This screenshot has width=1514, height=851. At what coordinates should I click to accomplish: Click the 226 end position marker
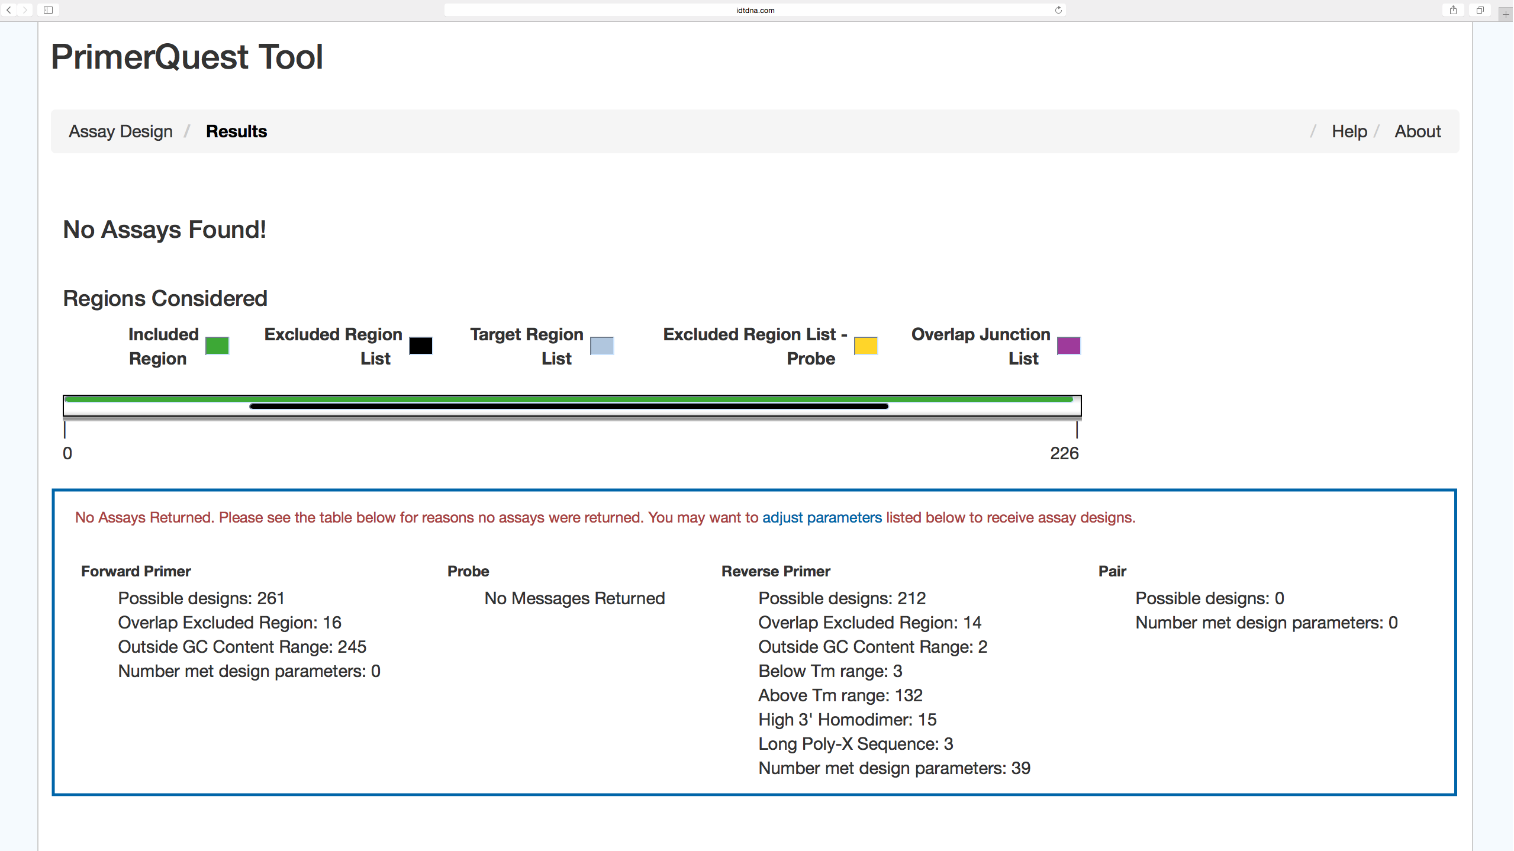coord(1064,453)
